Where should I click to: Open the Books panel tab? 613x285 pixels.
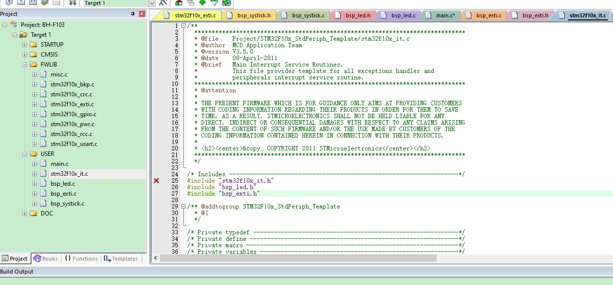point(46,259)
